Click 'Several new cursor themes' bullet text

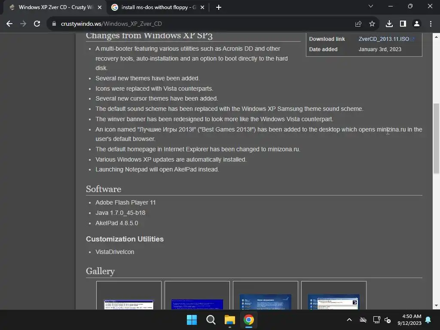click(156, 98)
